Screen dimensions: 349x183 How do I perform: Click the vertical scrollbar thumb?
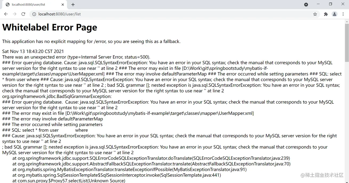[347, 43]
